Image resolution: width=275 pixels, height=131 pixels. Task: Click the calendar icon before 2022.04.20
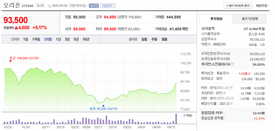pyautogui.click(x=49, y=6)
